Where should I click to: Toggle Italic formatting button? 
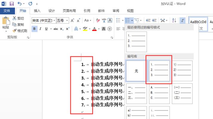(x=41, y=29)
